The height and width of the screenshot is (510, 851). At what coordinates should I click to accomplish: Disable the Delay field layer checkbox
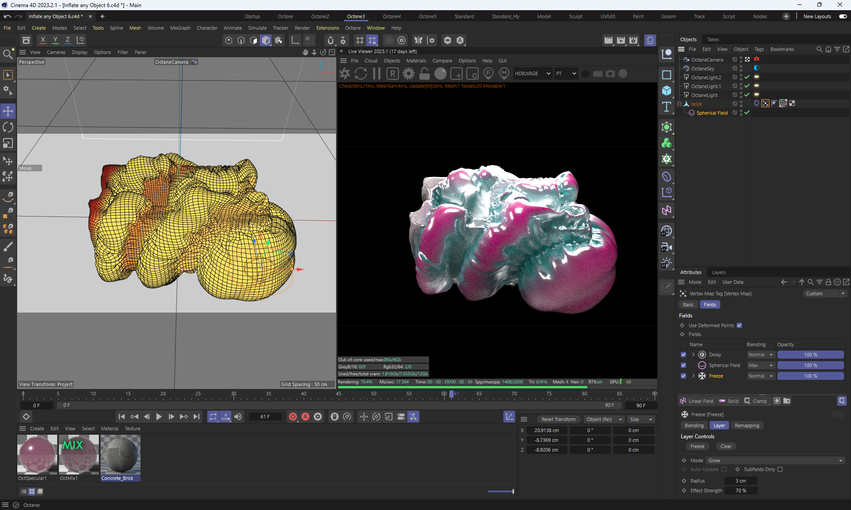683,355
